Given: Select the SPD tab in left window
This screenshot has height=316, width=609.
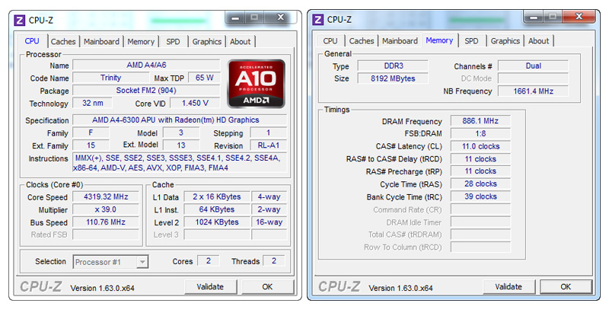Looking at the screenshot, I should point(173,42).
